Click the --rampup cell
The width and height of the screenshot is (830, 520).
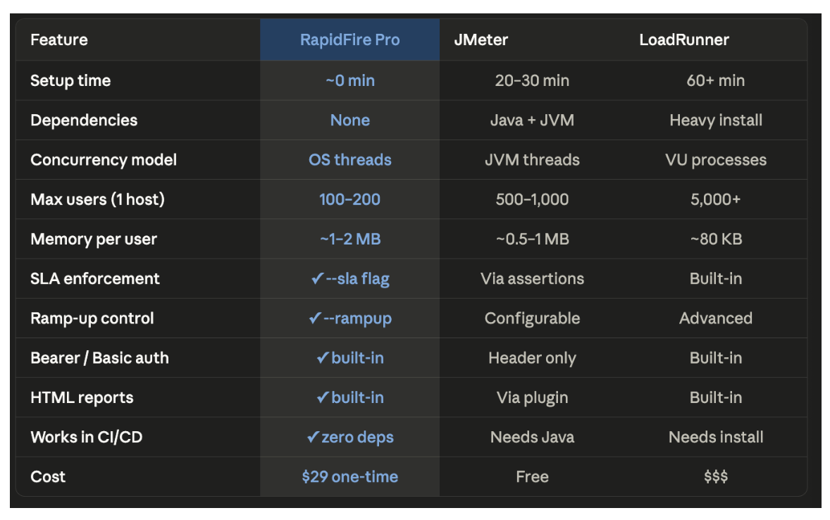[350, 318]
